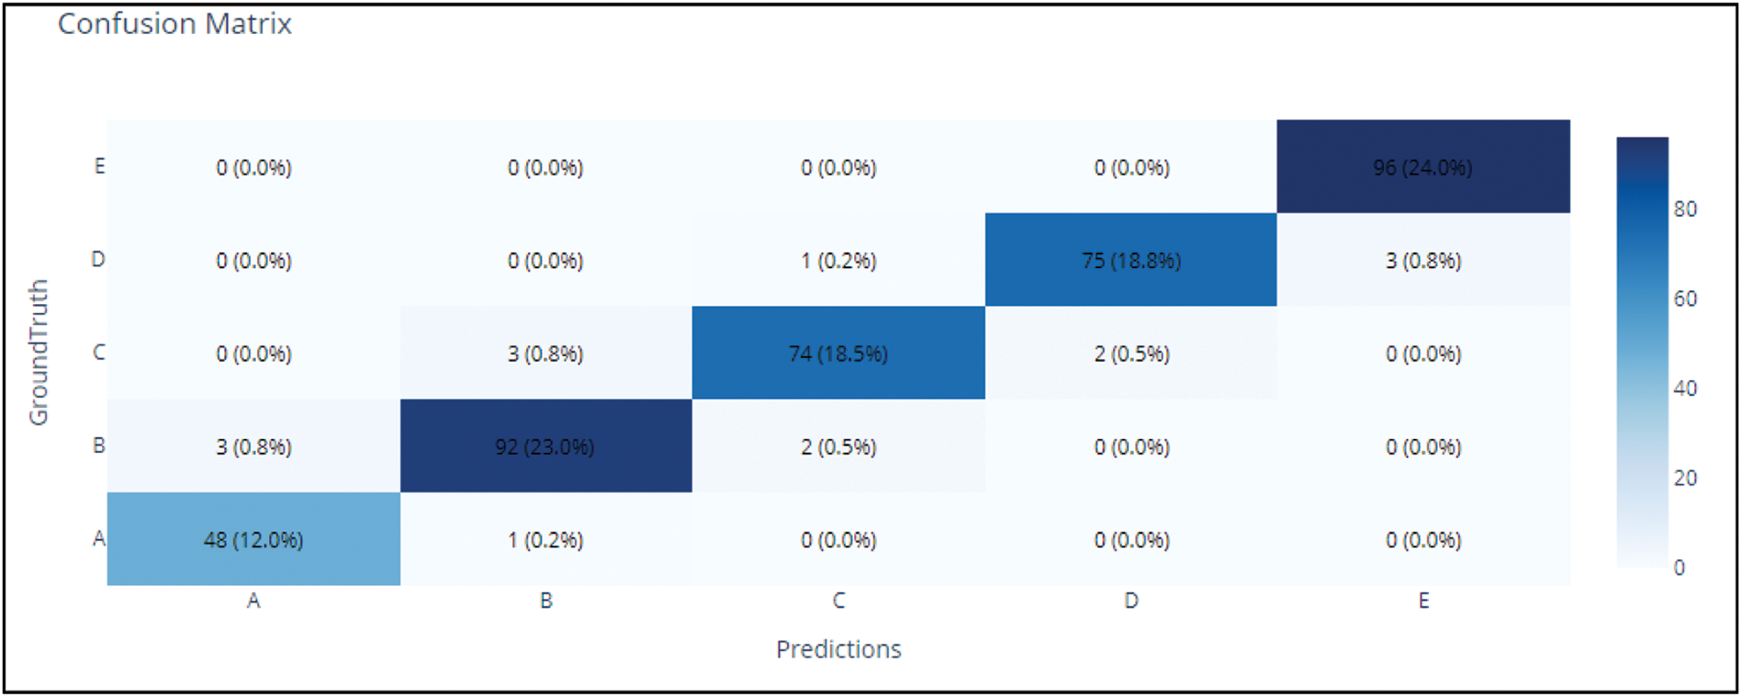The height and width of the screenshot is (697, 1742).
Task: Click the 1 (0.2%) cell in row A
Action: pos(545,540)
